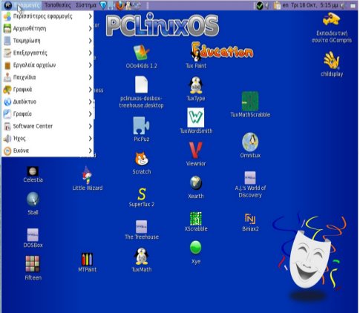Open the Xye green ball icon

(x=196, y=248)
